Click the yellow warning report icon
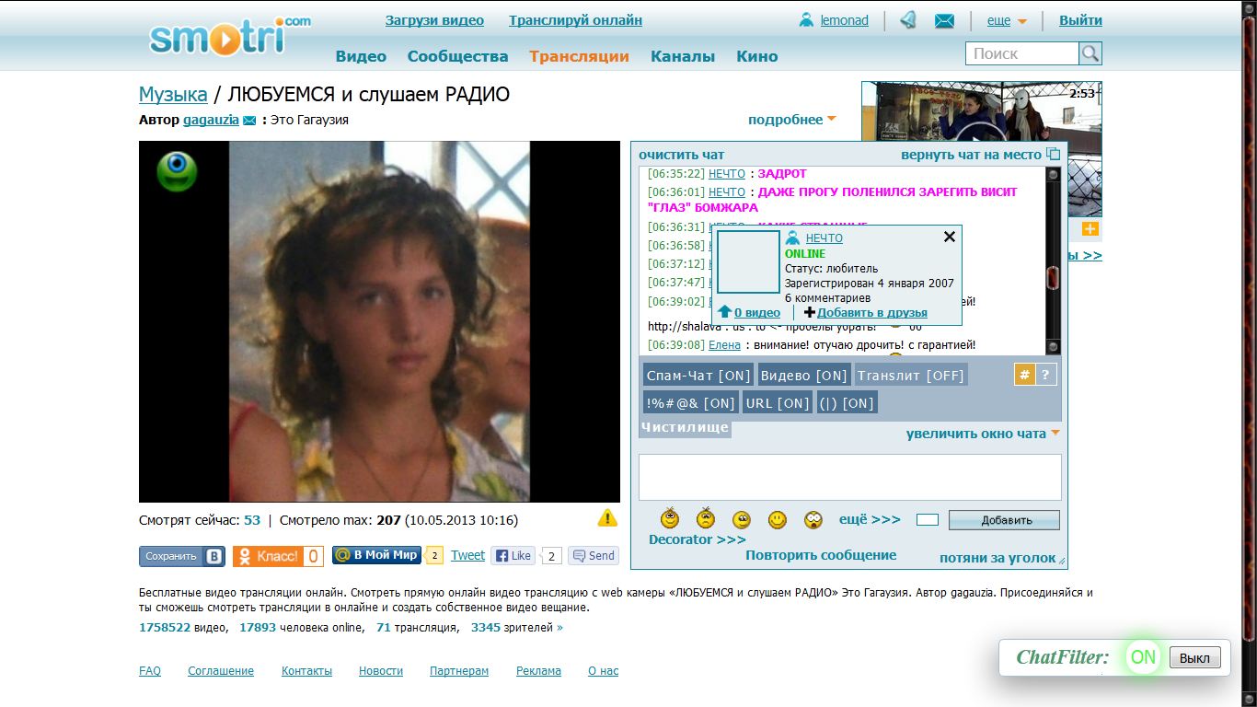The image size is (1257, 707). pyautogui.click(x=607, y=517)
